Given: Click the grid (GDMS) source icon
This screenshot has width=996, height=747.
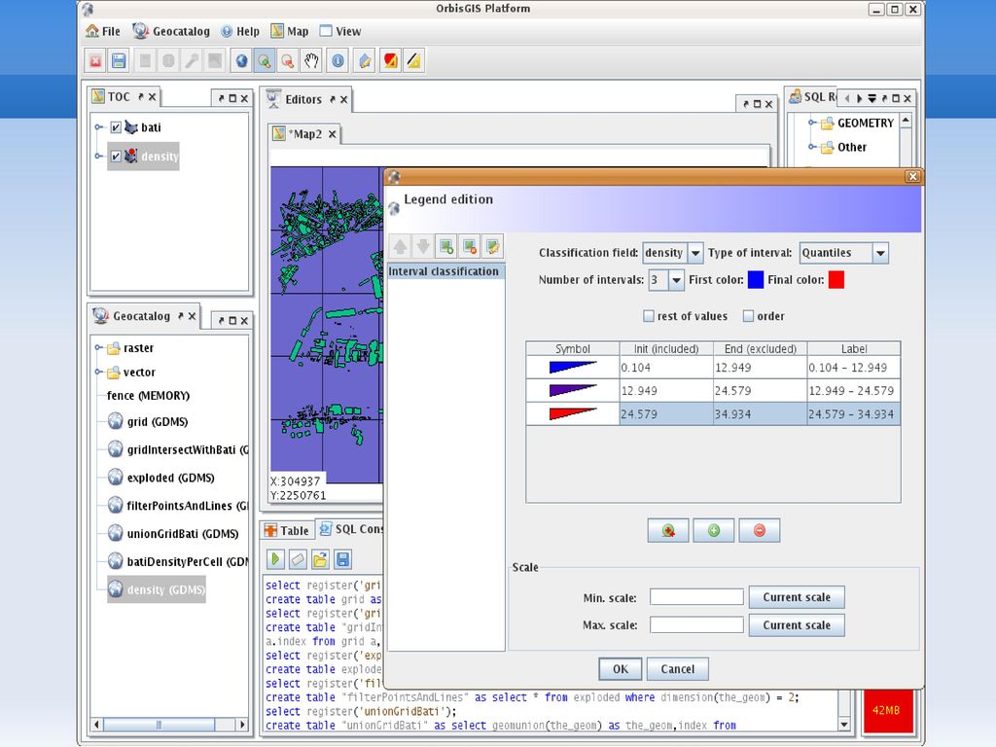Looking at the screenshot, I should pyautogui.click(x=115, y=421).
